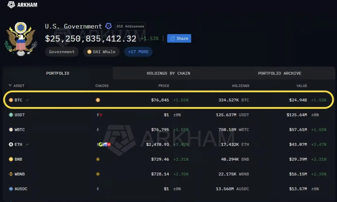The height and width of the screenshot is (202, 337).
Task: Open the trend chart icon beside ETH
Action: pyautogui.click(x=27, y=144)
